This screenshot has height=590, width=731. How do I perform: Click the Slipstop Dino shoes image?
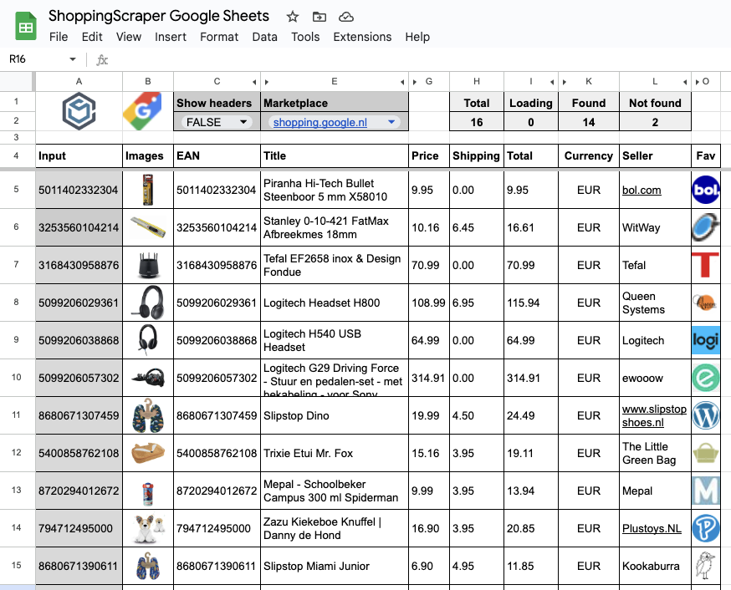click(x=148, y=415)
